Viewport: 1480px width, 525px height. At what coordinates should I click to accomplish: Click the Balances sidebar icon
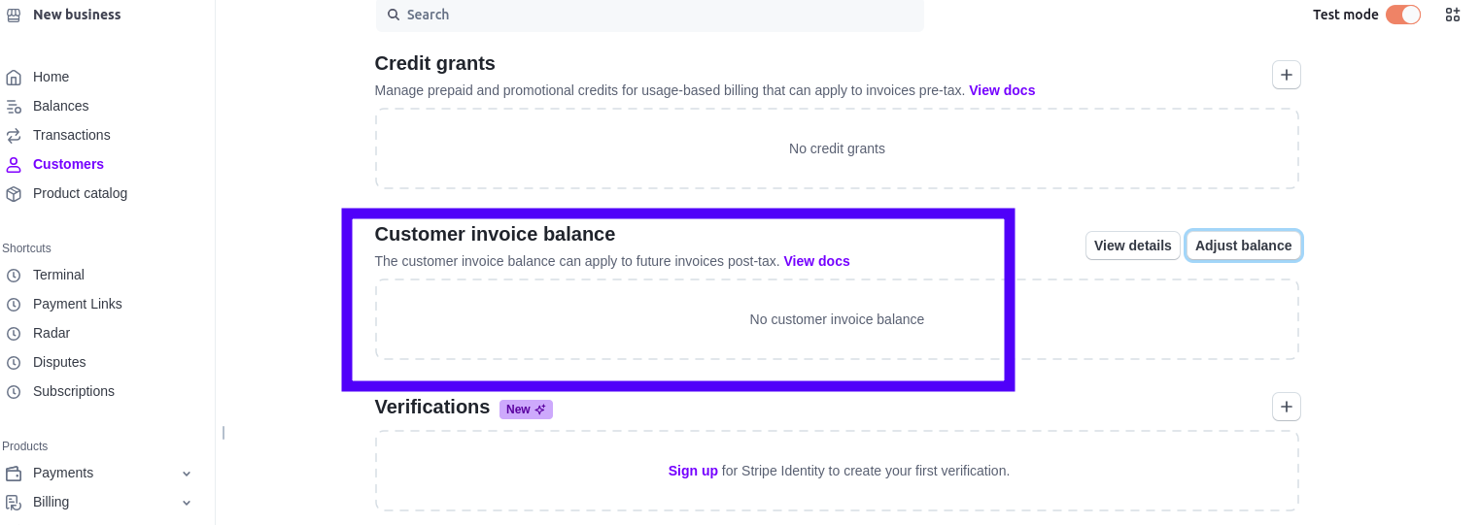tap(14, 106)
